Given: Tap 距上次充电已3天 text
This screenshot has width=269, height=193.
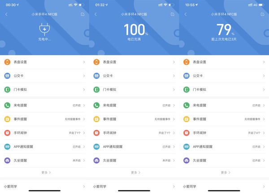Looking at the screenshot, I should pos(224,39).
